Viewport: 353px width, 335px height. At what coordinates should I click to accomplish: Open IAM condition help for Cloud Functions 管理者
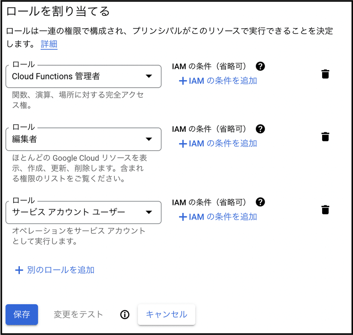pos(260,66)
